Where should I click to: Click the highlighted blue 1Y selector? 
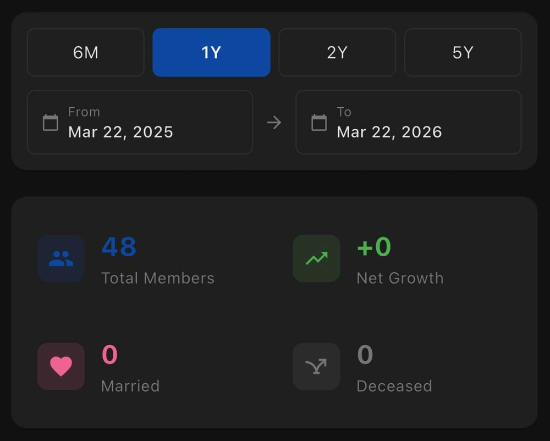pyautogui.click(x=211, y=52)
